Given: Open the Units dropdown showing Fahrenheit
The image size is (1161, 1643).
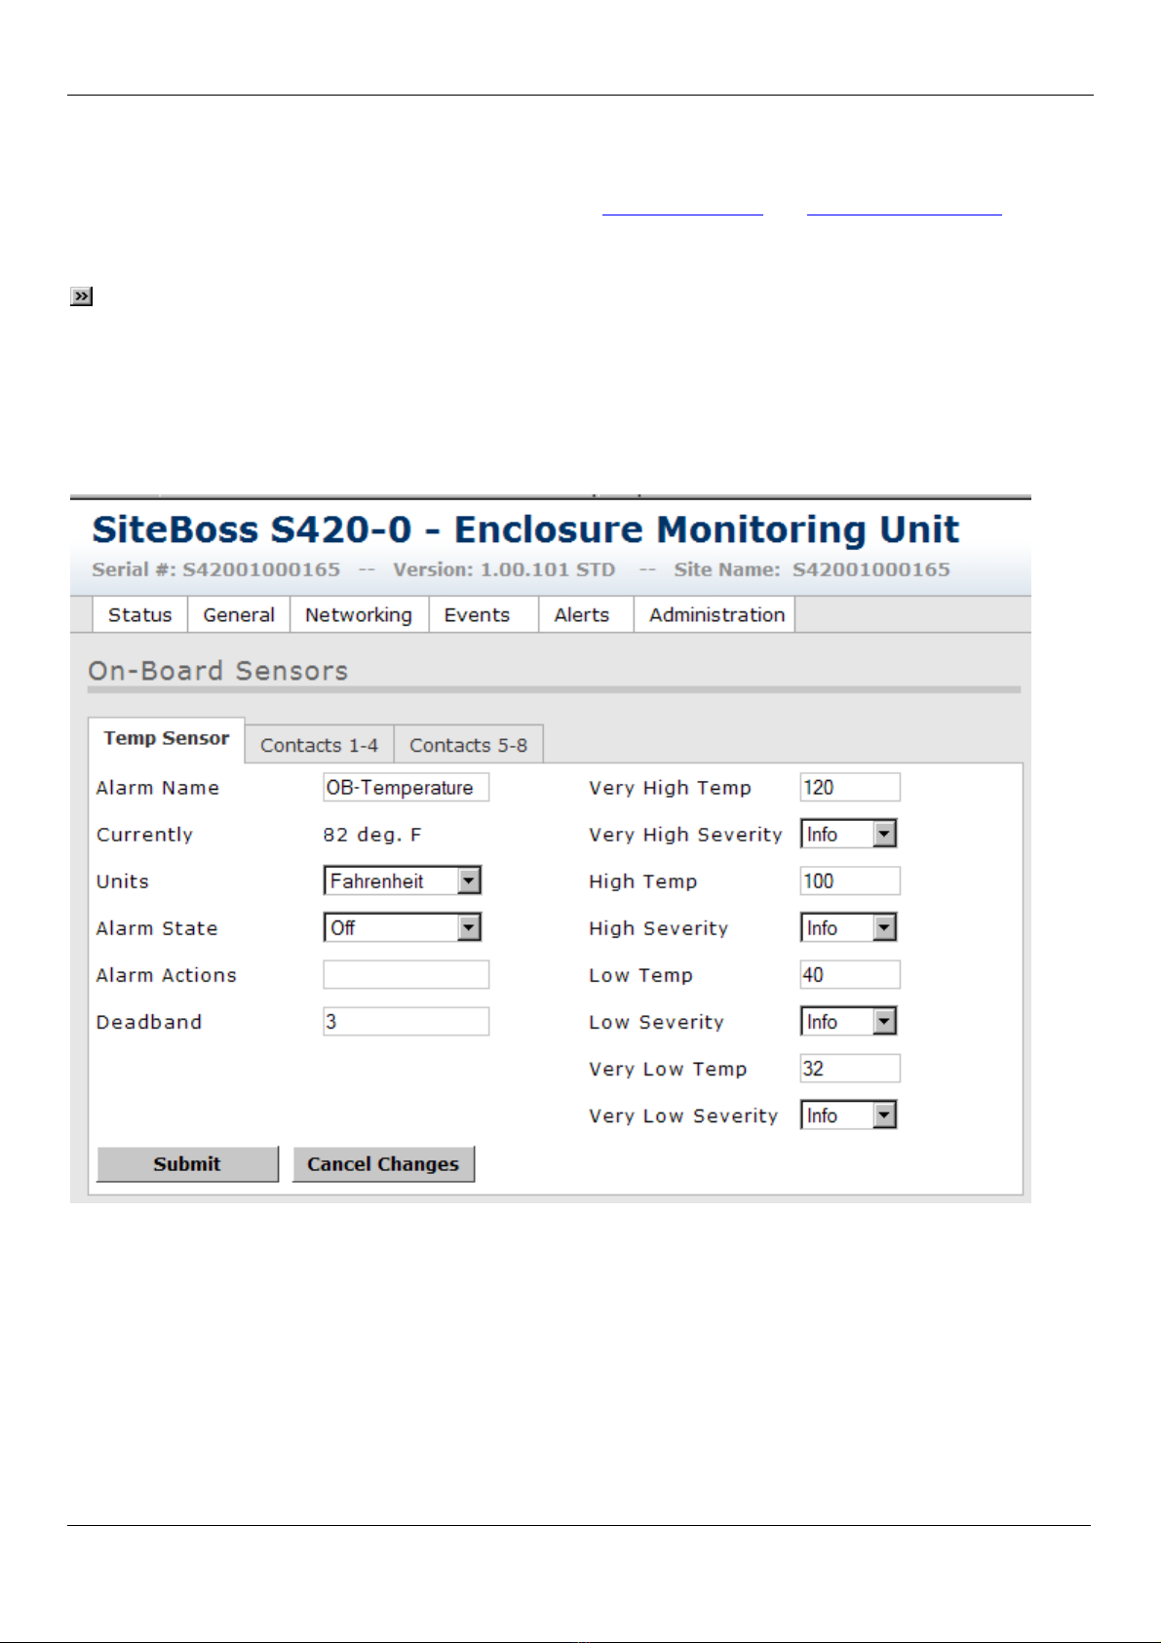Looking at the screenshot, I should point(403,881).
